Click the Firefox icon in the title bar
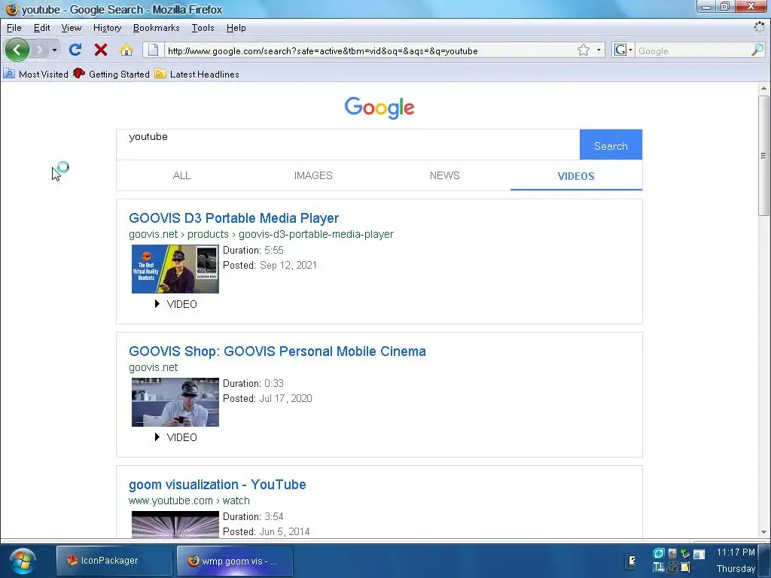This screenshot has height=578, width=771. point(12,9)
